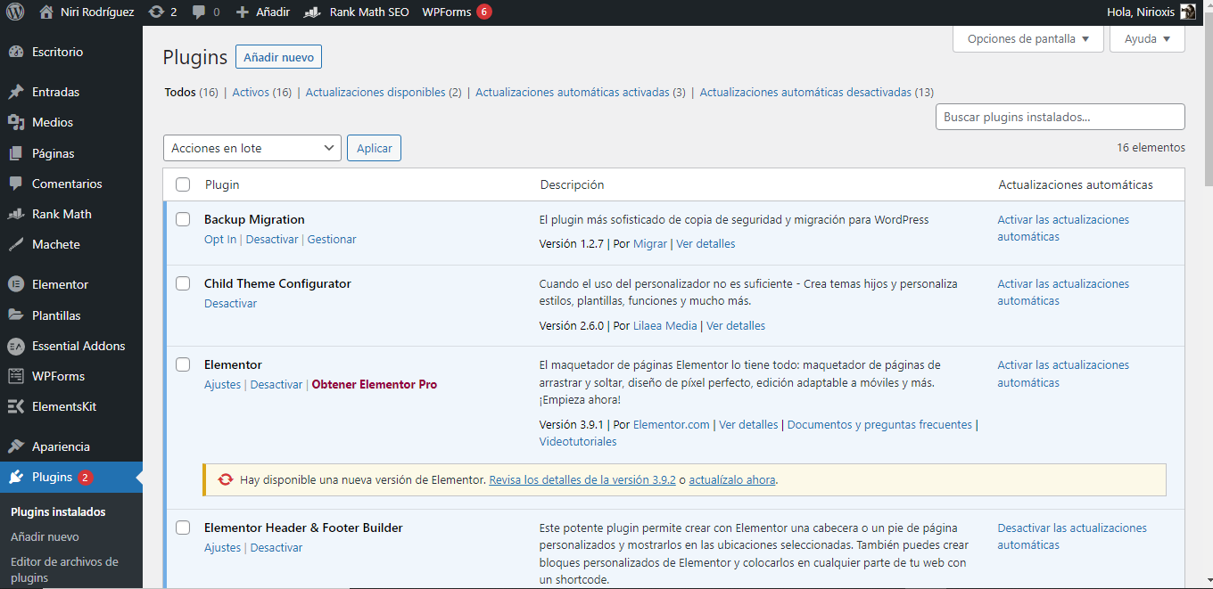
Task: Open the updates icon showing 2
Action: 157,12
